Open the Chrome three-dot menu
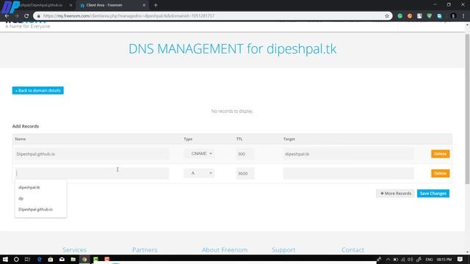This screenshot has height=264, width=470. 463,16
